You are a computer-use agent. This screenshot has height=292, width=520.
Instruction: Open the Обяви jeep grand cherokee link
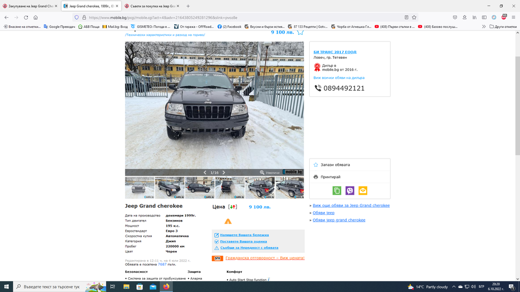click(339, 220)
